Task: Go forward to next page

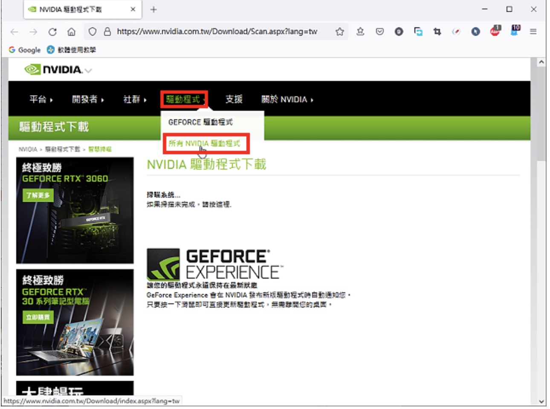Action: pos(33,32)
